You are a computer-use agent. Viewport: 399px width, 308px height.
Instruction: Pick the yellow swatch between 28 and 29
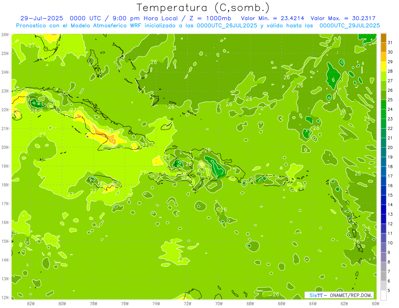click(383, 66)
